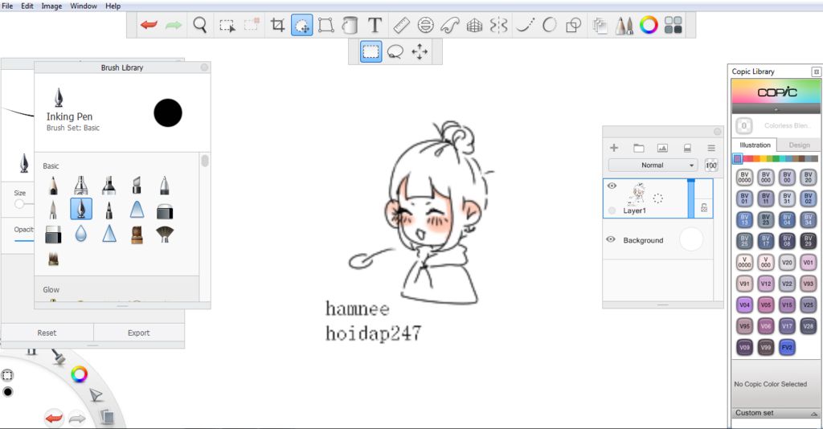Image resolution: width=823 pixels, height=429 pixels.
Task: Select the V04 Copic swatch
Action: coord(744,304)
